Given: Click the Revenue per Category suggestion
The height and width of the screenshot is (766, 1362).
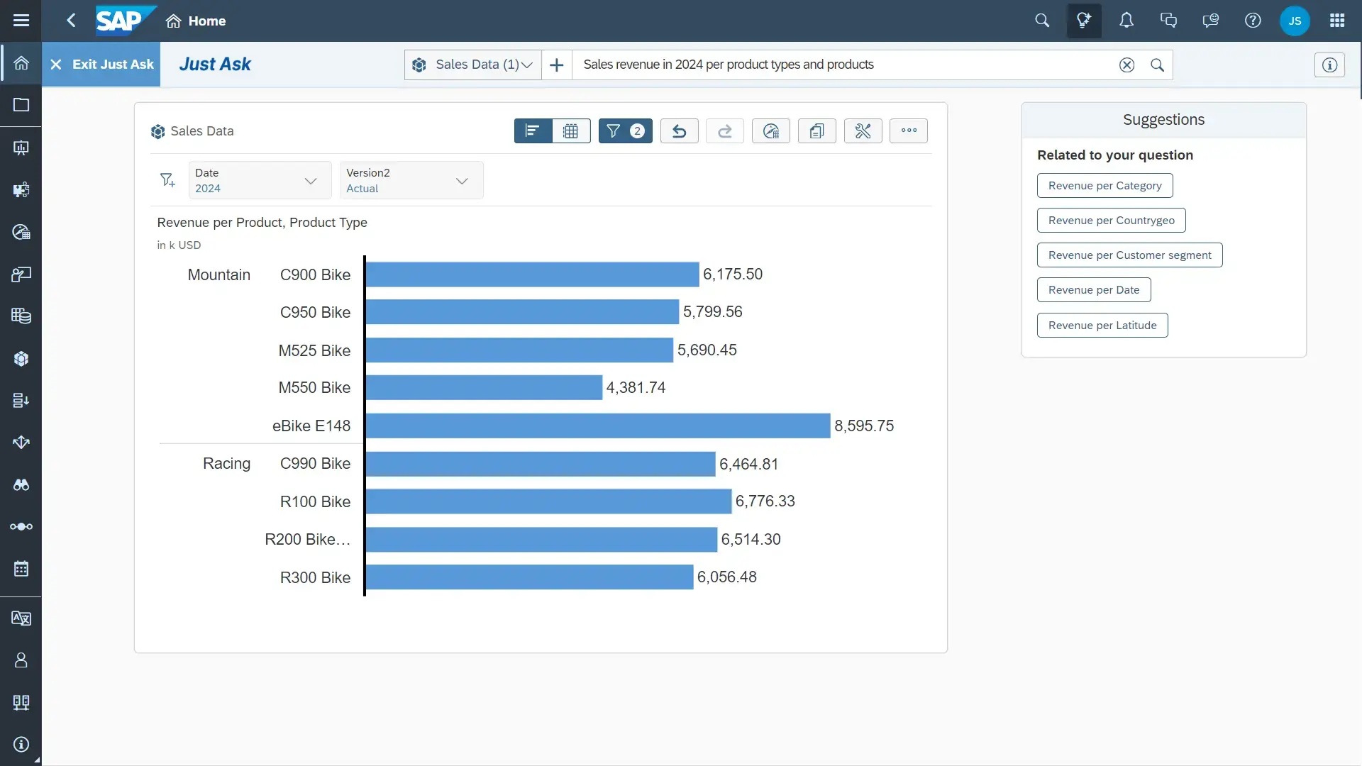Looking at the screenshot, I should click(1104, 185).
